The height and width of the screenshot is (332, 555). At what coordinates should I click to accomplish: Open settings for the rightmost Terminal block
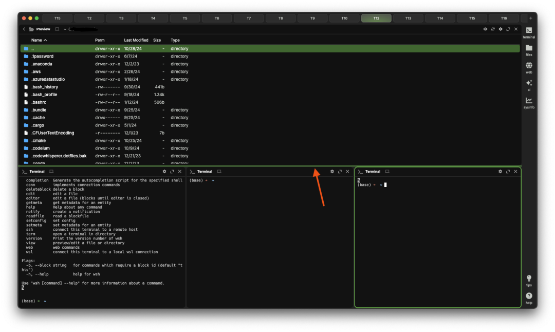(500, 171)
